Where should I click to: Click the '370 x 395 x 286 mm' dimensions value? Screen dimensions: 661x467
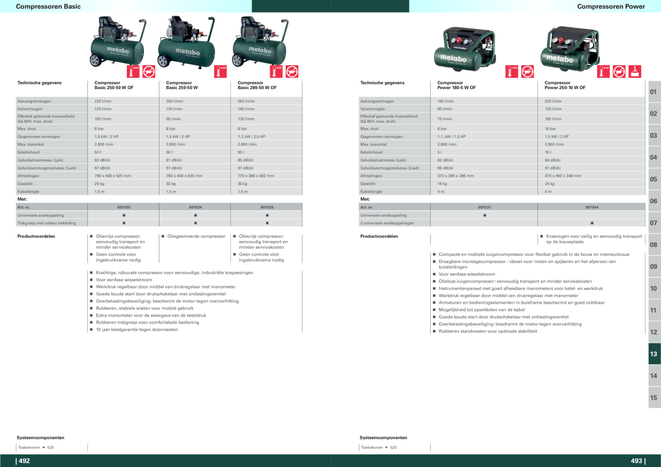click(456, 175)
